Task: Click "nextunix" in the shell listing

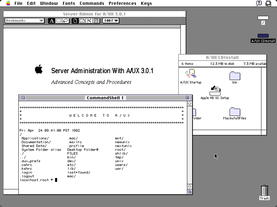Action: pos(123,146)
